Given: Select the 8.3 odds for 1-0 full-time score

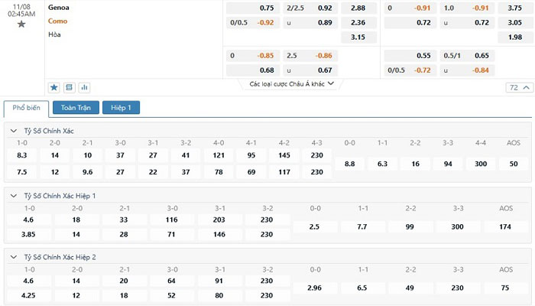Looking at the screenshot, I should (x=22, y=155).
